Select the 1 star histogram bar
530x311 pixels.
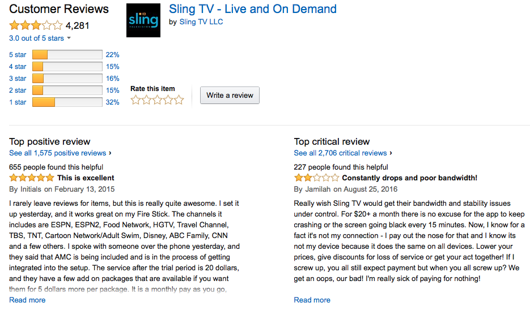click(67, 102)
